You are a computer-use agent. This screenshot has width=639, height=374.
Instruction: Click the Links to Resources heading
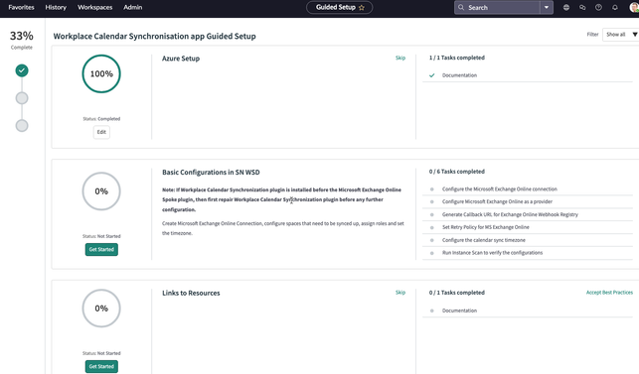tap(191, 293)
